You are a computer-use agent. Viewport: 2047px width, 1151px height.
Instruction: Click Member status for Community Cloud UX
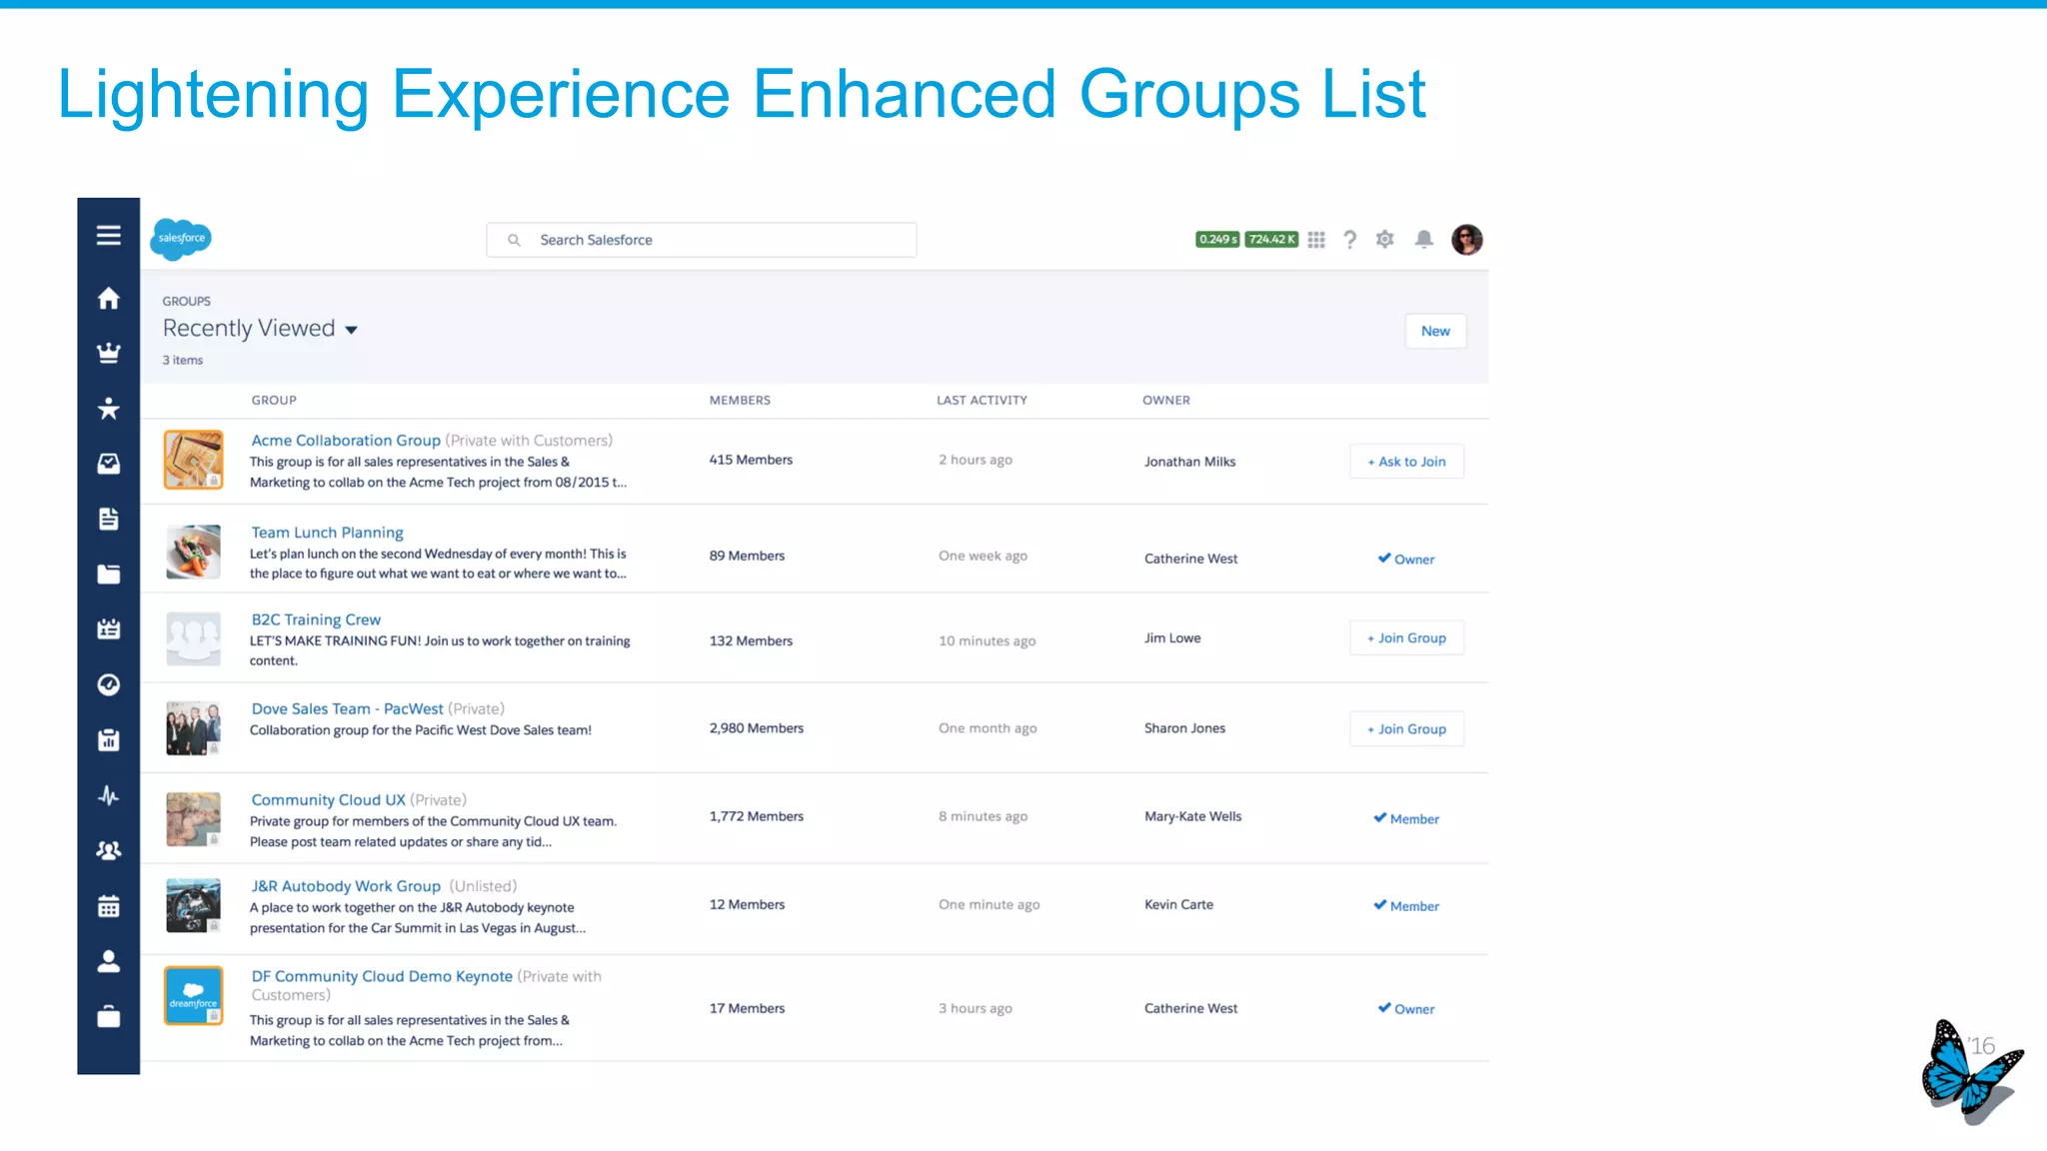click(1406, 818)
